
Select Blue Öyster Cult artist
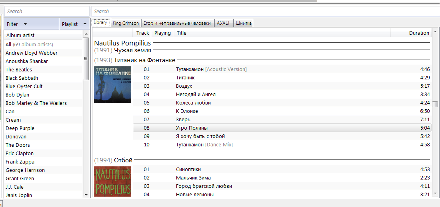44,87
